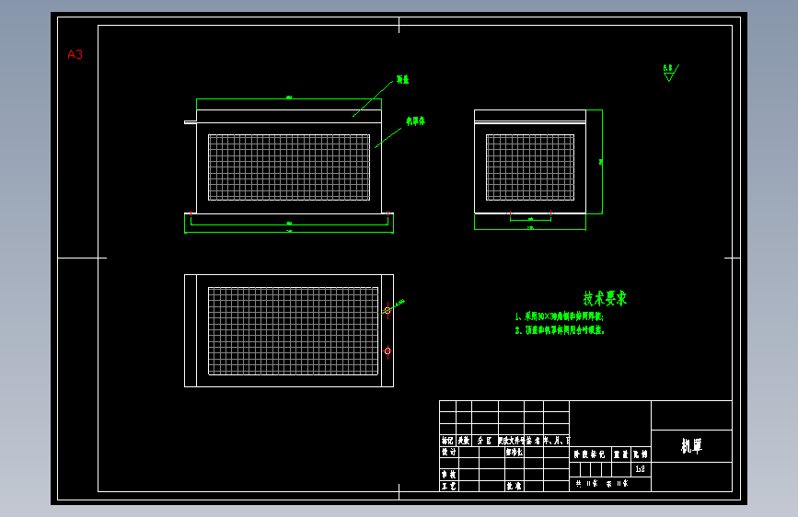Select the 机罩 title in the title block
The height and width of the screenshot is (517, 798).
point(691,446)
